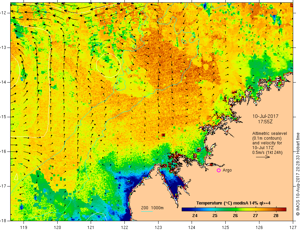Viewport: 300px width, 231px height.
Task: Click longitude axis label '124'
Action: pyautogui.click(x=192, y=227)
